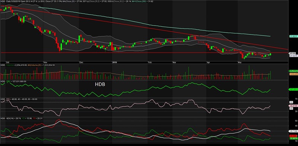The height and width of the screenshot is (146, 298).
Task: Click the RSI 60 level marker
Action: [x=291, y=102]
